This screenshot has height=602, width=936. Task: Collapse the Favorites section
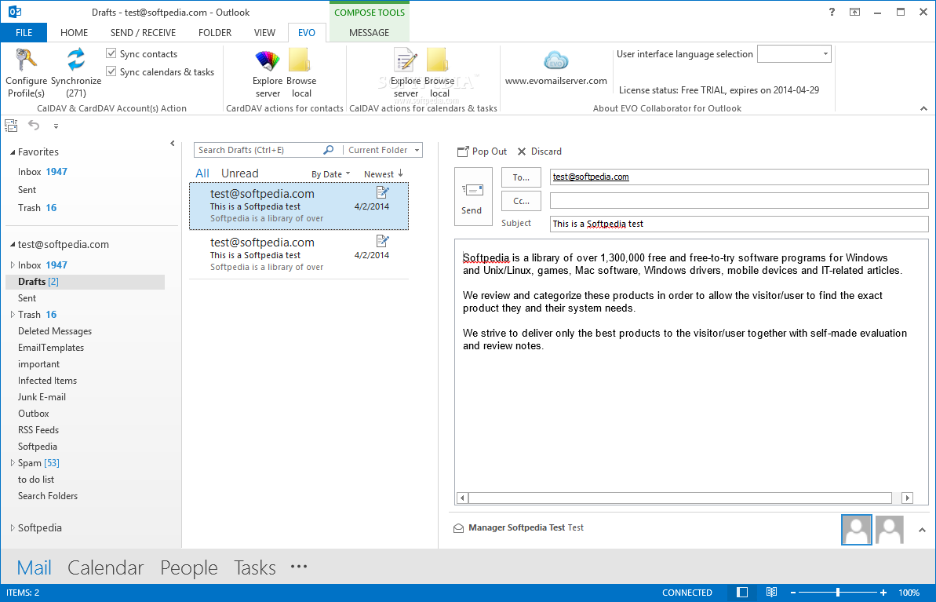(x=12, y=152)
